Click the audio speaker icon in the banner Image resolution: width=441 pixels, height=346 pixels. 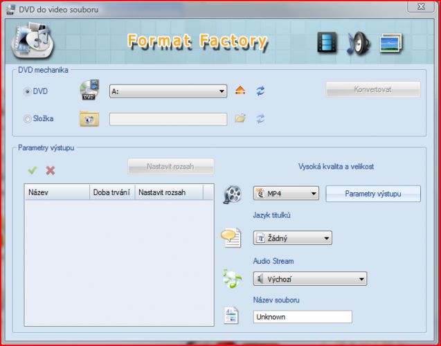pyautogui.click(x=359, y=44)
